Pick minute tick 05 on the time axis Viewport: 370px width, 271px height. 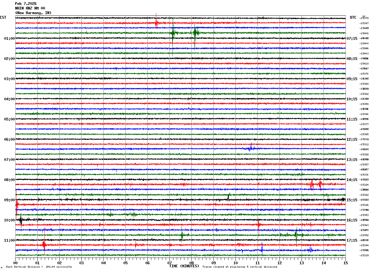point(125,263)
